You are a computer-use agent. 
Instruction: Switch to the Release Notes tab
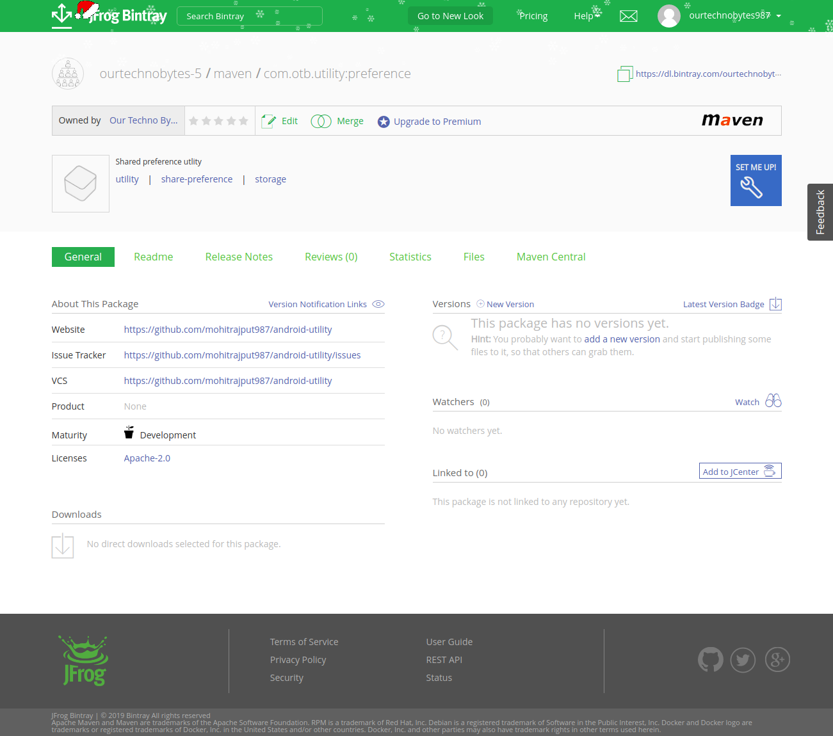239,257
